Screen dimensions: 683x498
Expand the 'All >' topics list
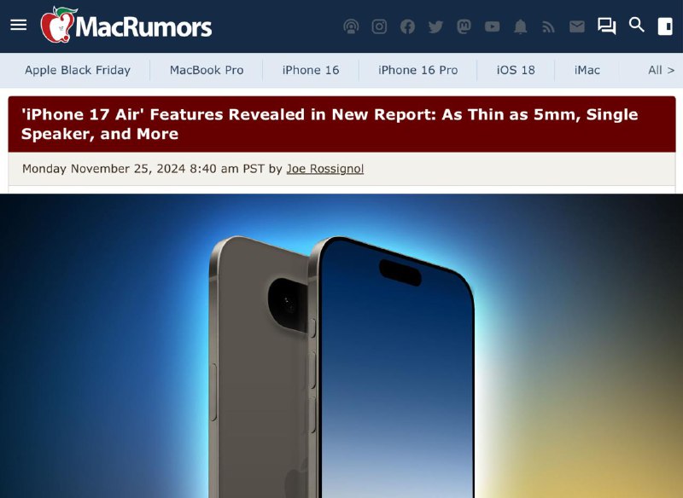[661, 70]
